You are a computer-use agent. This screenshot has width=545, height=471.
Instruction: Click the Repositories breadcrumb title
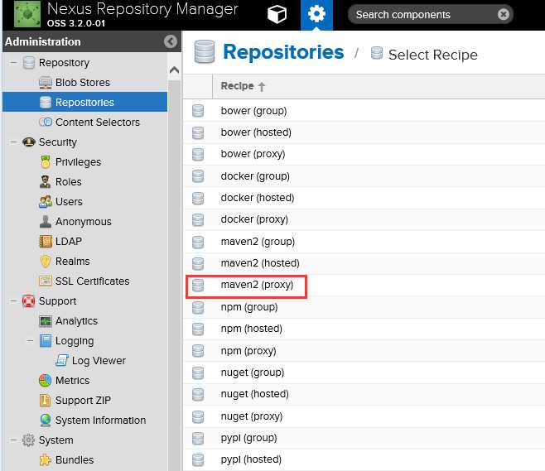point(283,52)
